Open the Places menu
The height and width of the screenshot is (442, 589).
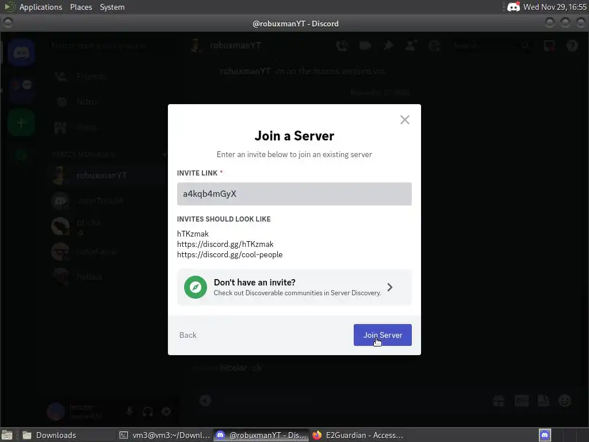[x=81, y=7]
